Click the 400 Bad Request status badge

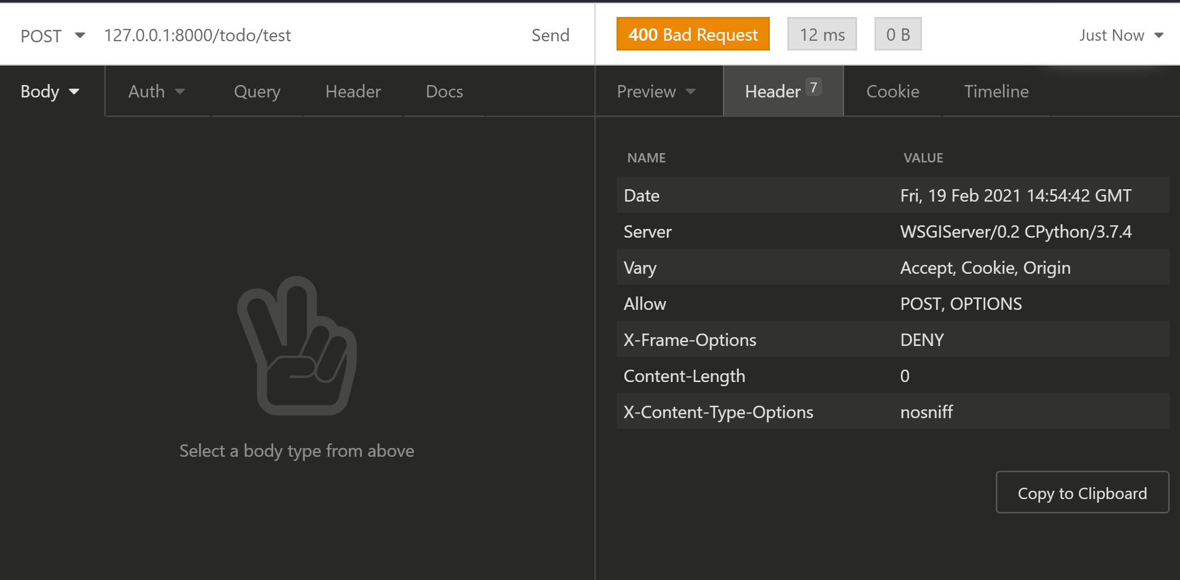pyautogui.click(x=692, y=35)
